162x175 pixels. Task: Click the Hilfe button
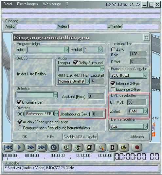[x=50, y=137]
